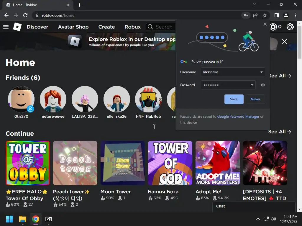Open friend elle_ska26's avatar

coord(117,99)
